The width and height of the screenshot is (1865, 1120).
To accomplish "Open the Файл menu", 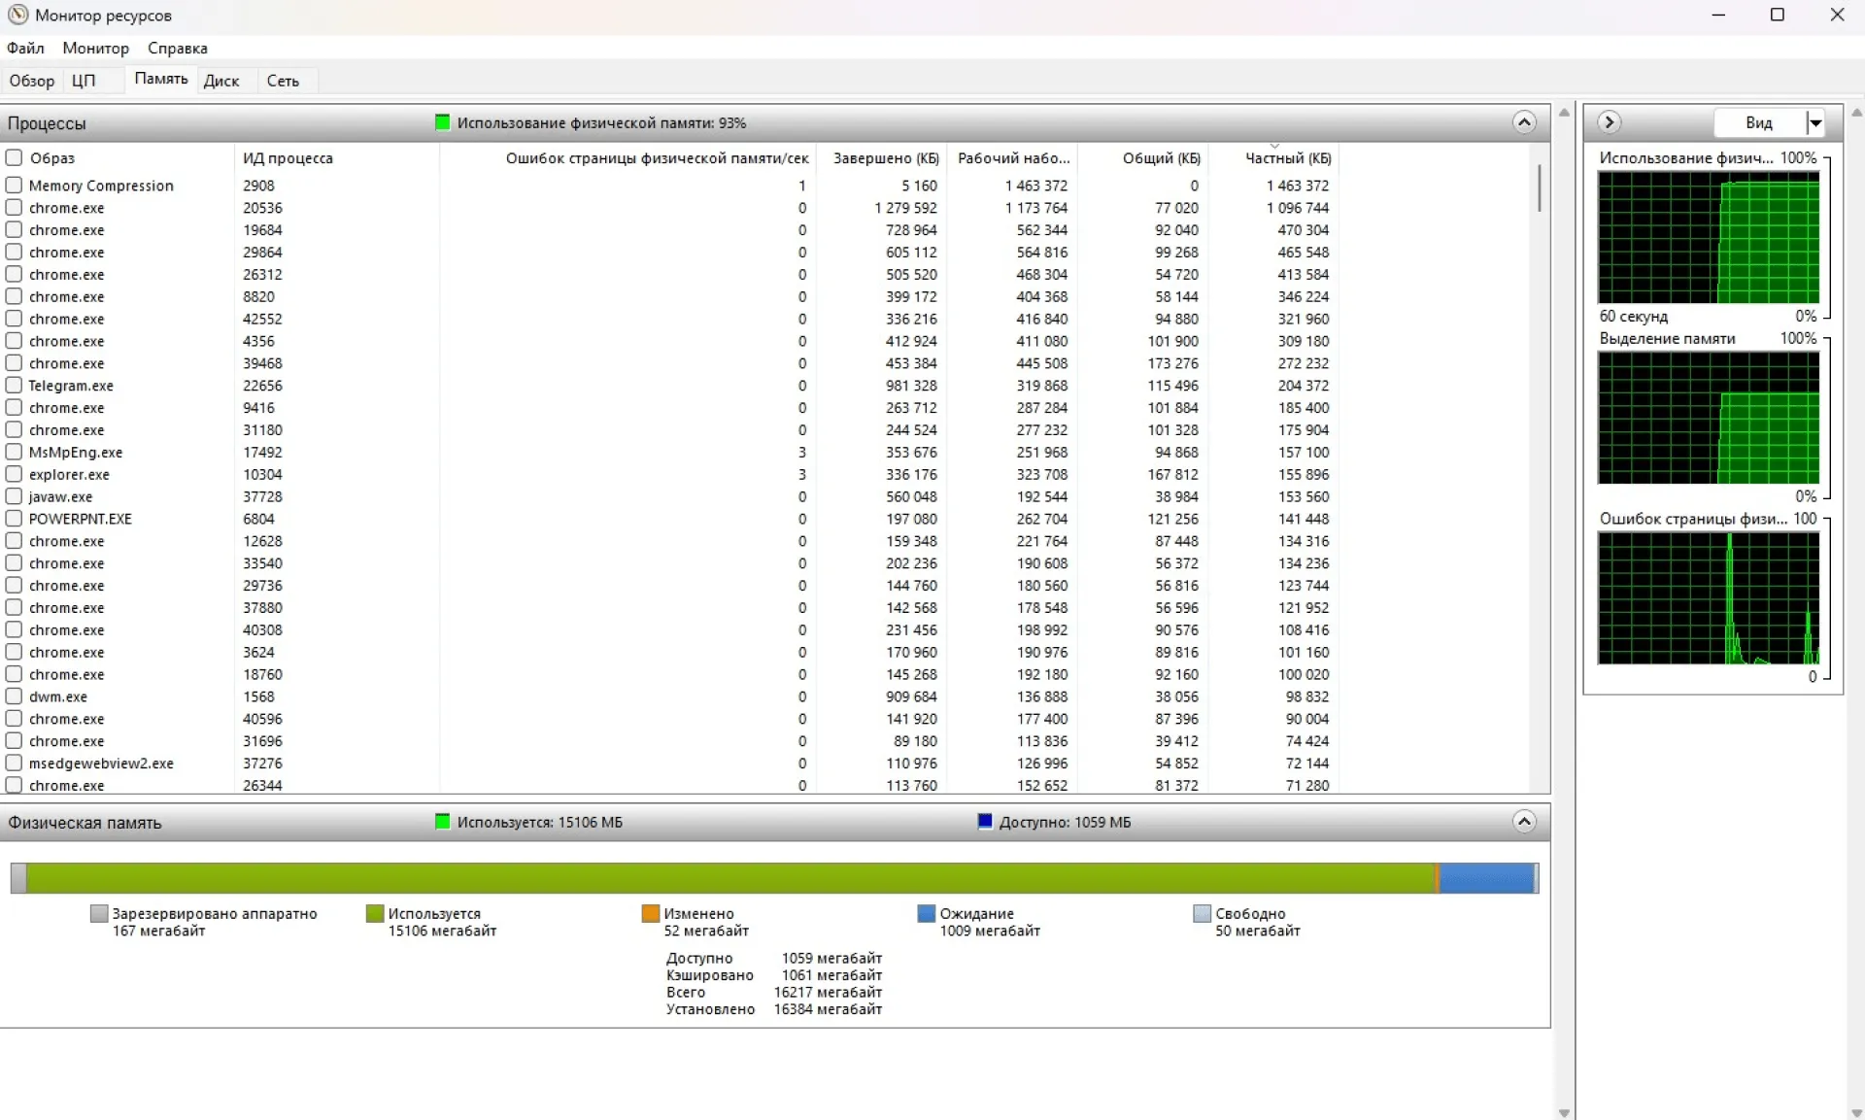I will click(25, 48).
